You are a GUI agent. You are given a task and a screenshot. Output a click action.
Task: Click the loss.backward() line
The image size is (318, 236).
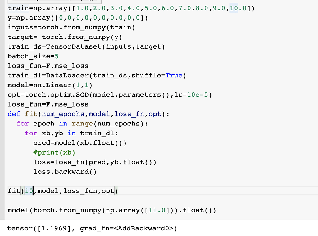click(x=65, y=172)
